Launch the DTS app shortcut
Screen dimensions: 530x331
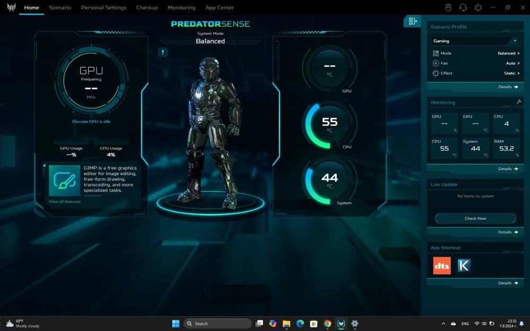click(442, 265)
